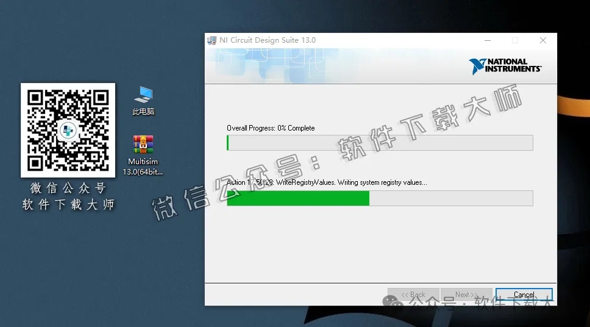590x327 pixels.
Task: Select the 此电脑 desktop icon
Action: (x=143, y=101)
